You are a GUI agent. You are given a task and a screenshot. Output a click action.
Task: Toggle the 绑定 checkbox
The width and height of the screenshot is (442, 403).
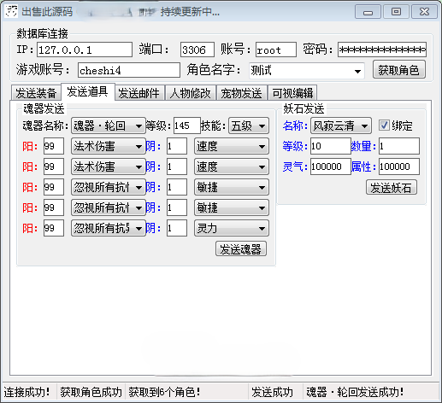tap(384, 126)
